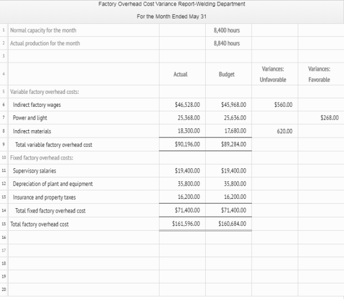Click the 'Power and light' row label
The width and height of the screenshot is (344, 299).
coord(30,118)
